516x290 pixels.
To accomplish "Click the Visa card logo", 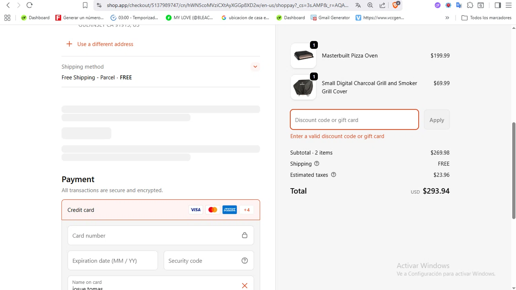I will coord(196,210).
